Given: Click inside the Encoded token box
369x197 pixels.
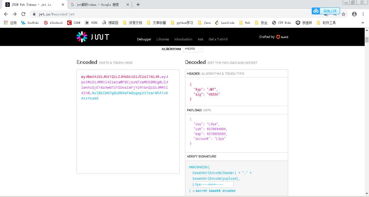Looking at the screenshot, I should tap(128, 121).
